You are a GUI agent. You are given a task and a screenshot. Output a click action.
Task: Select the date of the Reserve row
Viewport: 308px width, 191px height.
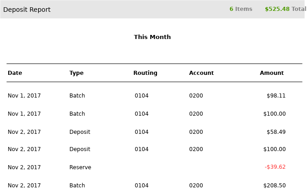point(24,167)
